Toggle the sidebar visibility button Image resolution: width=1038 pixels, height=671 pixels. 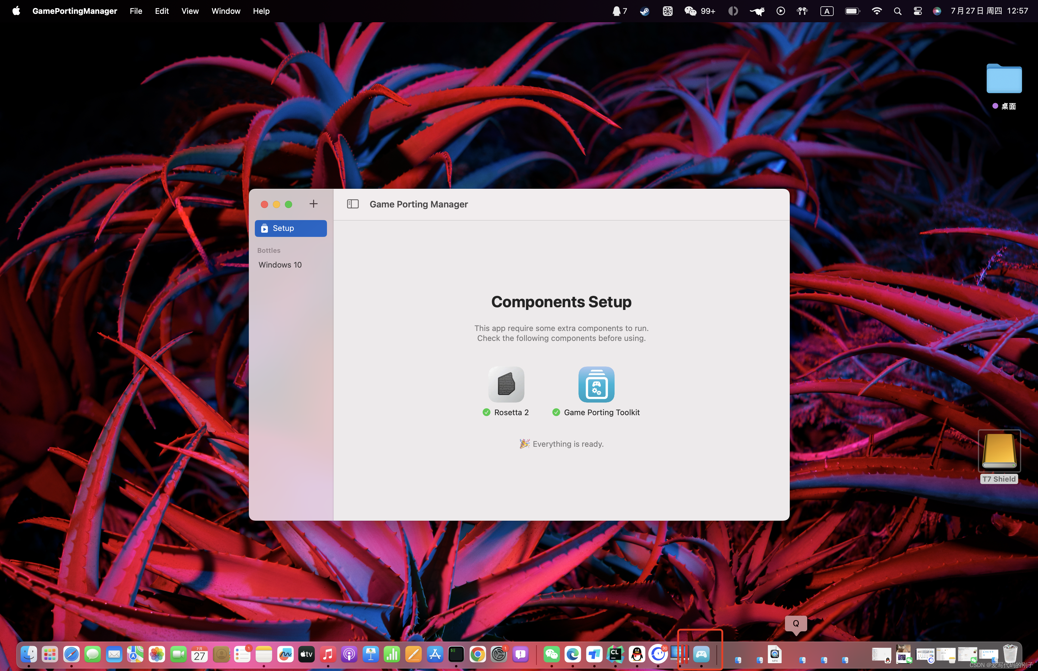353,204
